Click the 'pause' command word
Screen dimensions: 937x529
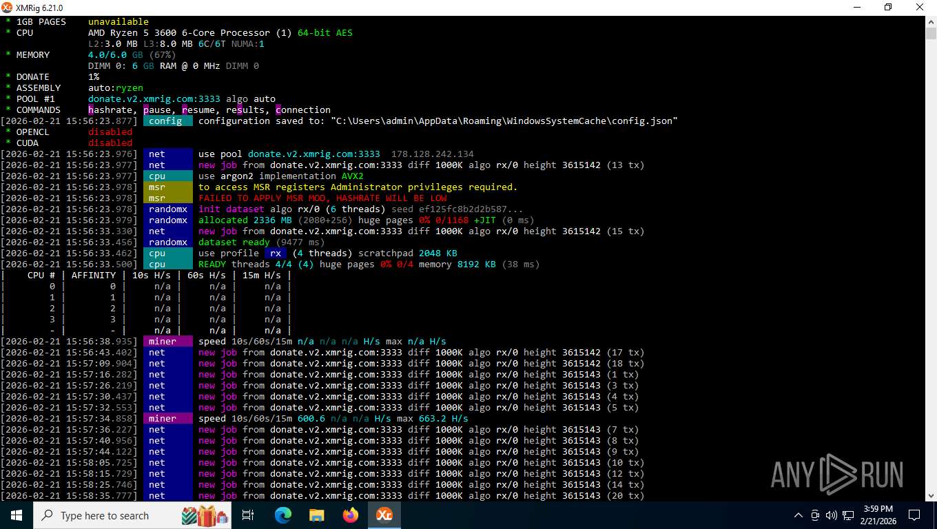point(157,110)
